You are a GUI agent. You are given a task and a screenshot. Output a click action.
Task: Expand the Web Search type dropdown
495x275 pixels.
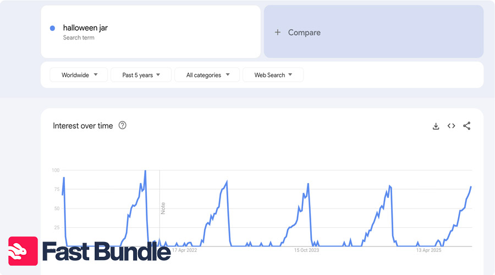pyautogui.click(x=273, y=75)
